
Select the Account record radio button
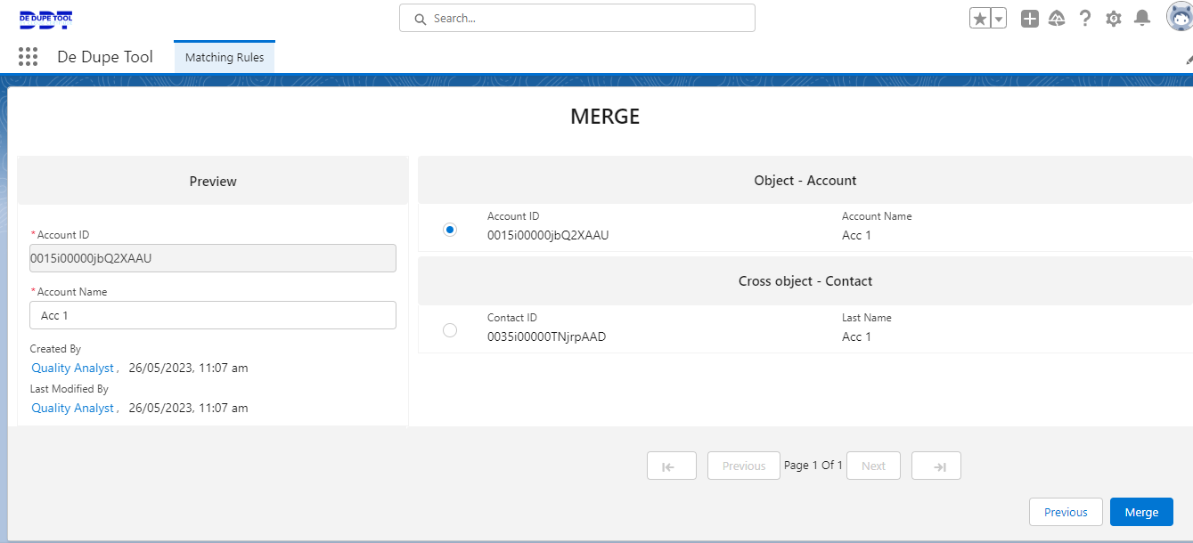click(x=450, y=230)
